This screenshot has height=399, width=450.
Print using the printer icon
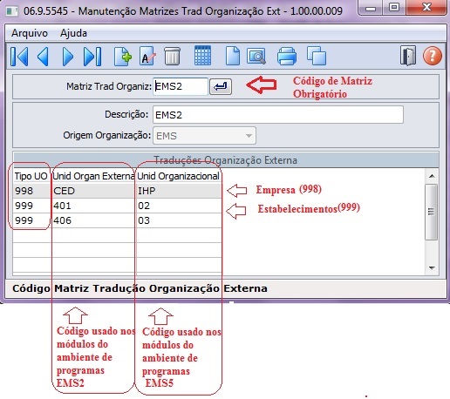(x=287, y=56)
